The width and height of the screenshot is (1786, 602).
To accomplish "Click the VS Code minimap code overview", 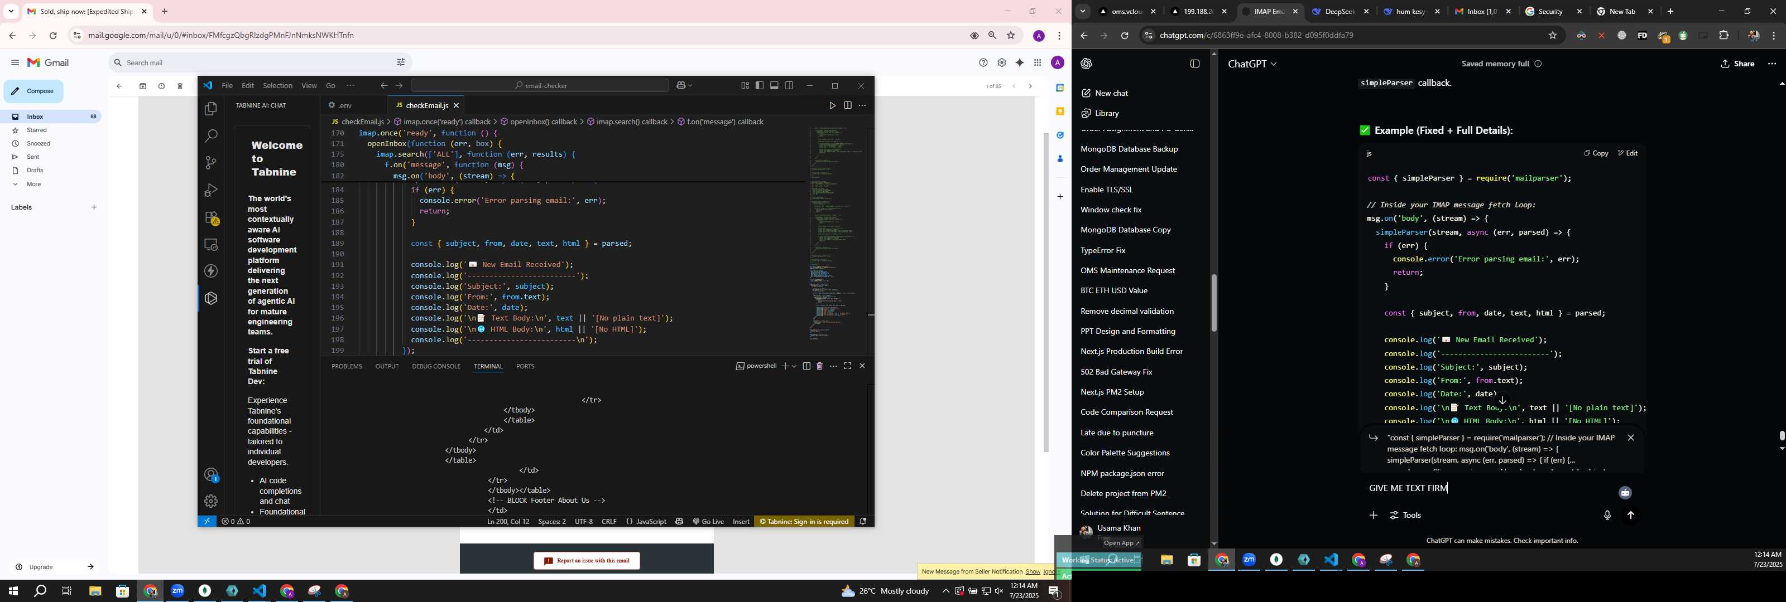I will pos(838,234).
